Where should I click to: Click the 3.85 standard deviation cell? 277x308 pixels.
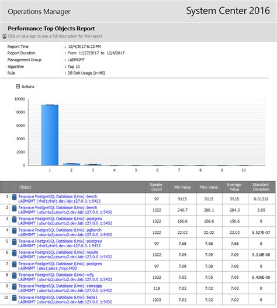[x=261, y=210]
